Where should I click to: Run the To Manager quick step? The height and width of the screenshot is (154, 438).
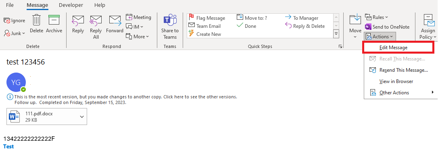302,18
